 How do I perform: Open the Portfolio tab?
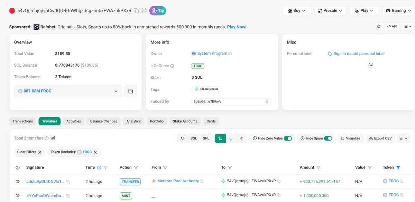point(157,121)
